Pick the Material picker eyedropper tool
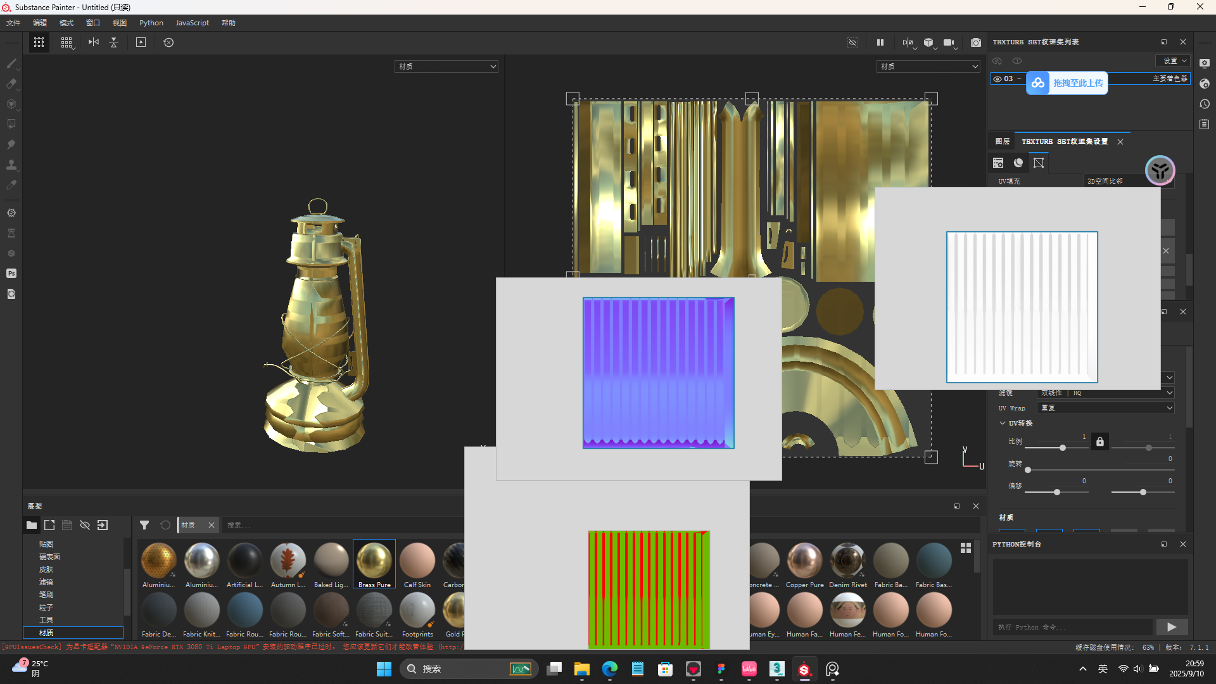This screenshot has height=684, width=1216. pyautogui.click(x=11, y=185)
